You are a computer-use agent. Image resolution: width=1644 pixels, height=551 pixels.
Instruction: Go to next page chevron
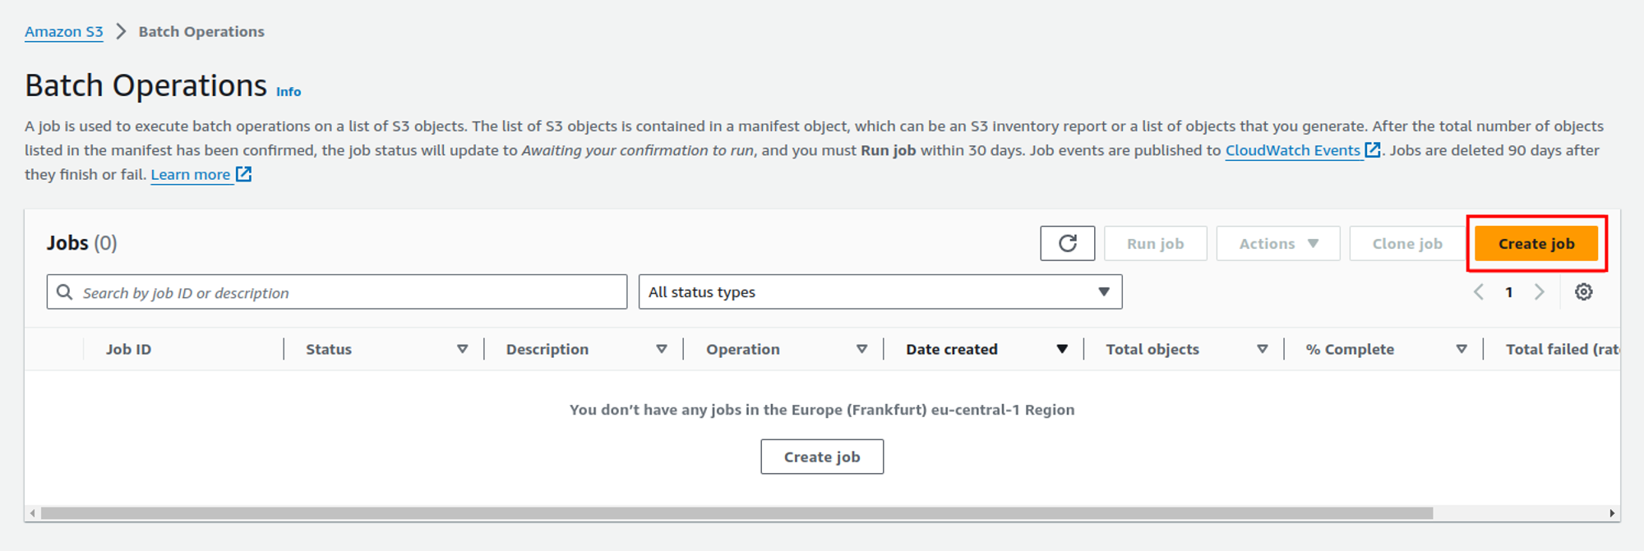pyautogui.click(x=1539, y=292)
